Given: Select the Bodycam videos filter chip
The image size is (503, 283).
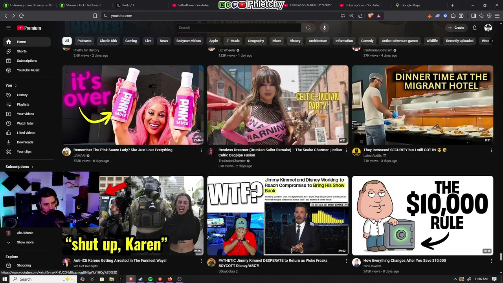Looking at the screenshot, I should 189,41.
